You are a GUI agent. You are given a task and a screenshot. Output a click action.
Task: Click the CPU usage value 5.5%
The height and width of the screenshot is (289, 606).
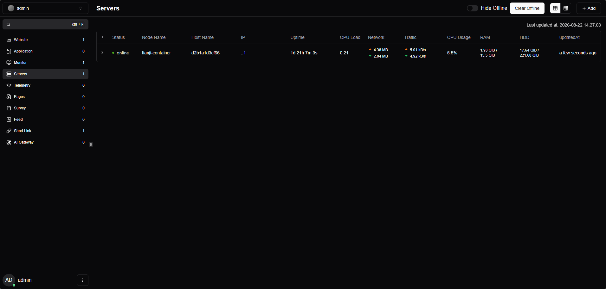pos(452,53)
